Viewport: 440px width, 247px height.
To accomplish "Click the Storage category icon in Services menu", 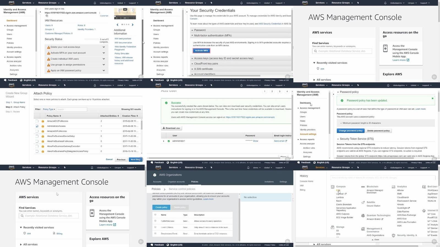I will pos(333,227).
